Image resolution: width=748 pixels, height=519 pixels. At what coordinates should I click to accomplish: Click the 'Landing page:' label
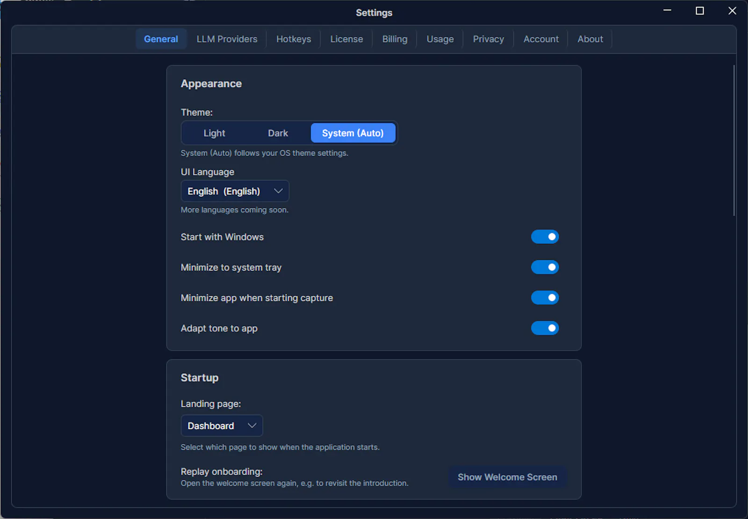point(211,404)
